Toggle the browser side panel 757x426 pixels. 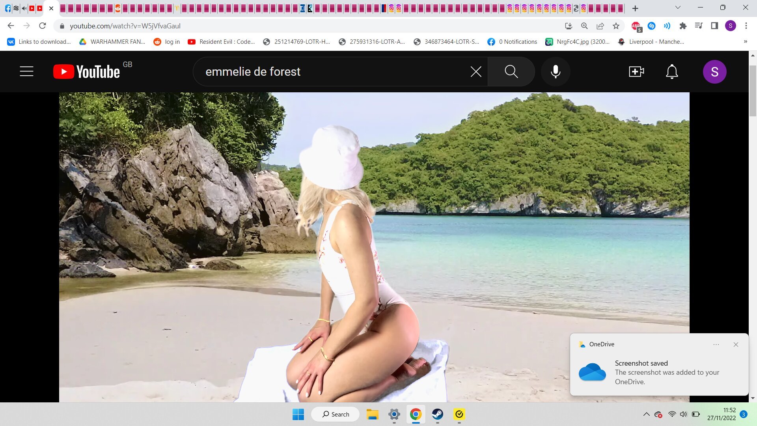[x=714, y=26]
